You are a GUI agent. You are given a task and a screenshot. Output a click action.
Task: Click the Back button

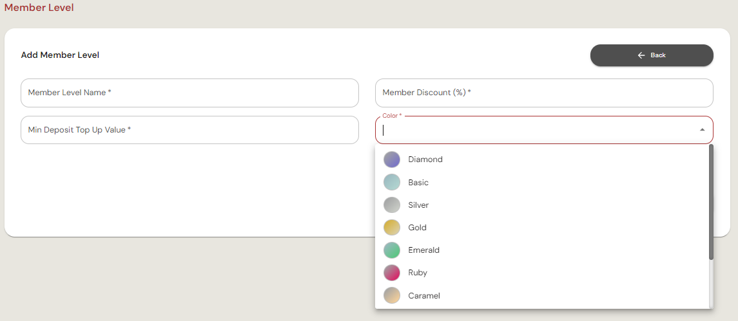pyautogui.click(x=651, y=55)
